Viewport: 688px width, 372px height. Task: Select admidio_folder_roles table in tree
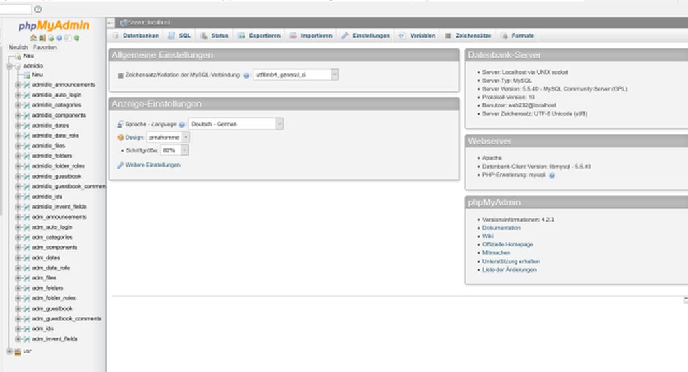(58, 167)
